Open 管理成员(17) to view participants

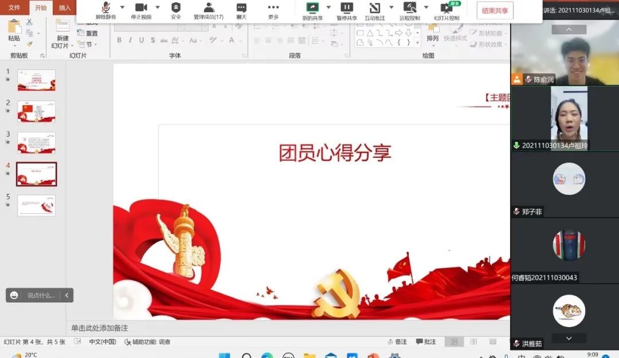(207, 8)
